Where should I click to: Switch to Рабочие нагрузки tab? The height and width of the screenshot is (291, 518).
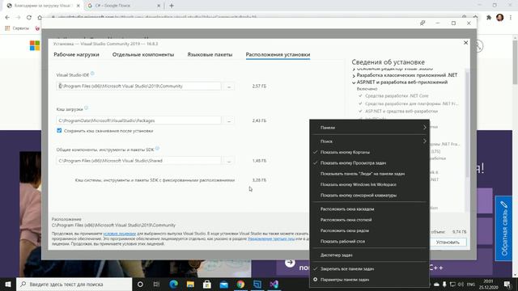[76, 54]
